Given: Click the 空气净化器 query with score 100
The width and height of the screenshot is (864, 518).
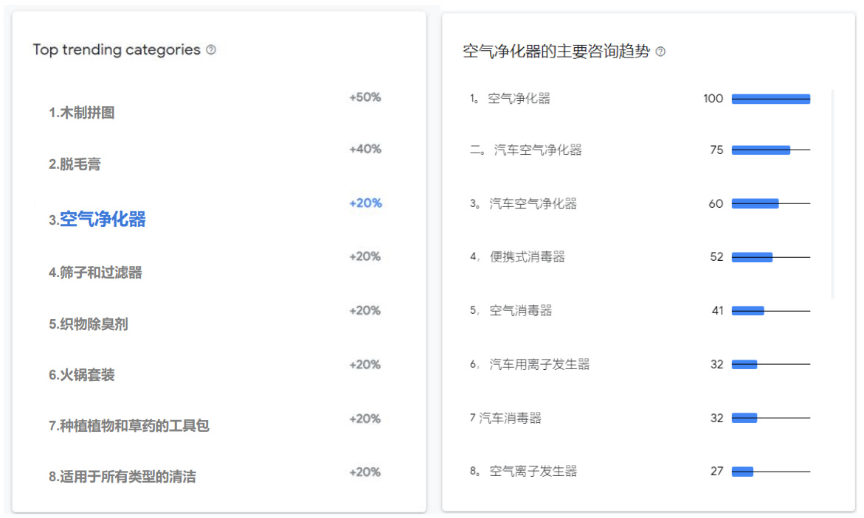Looking at the screenshot, I should [519, 99].
